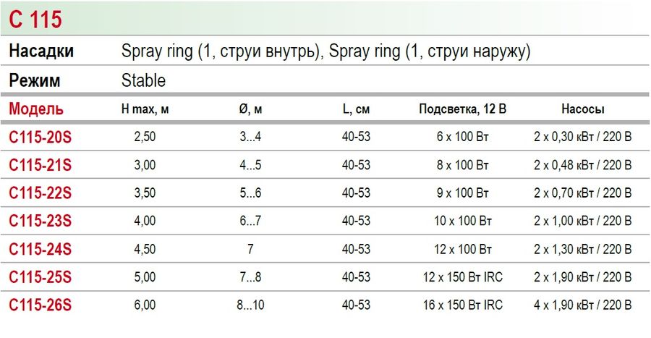Choose the C115-22S model name

tap(40, 193)
